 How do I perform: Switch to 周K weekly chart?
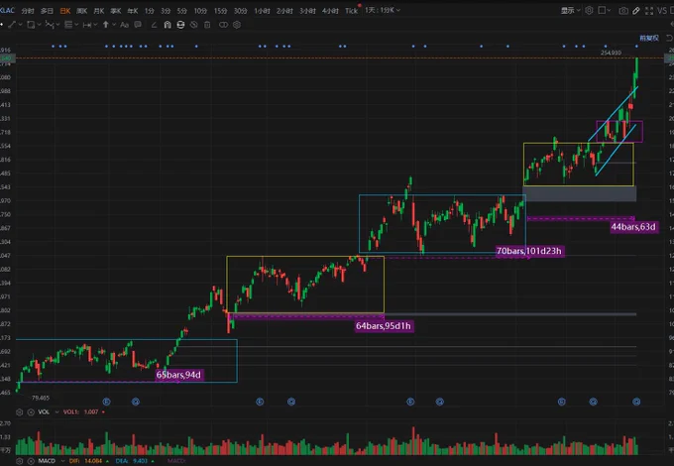(x=81, y=10)
